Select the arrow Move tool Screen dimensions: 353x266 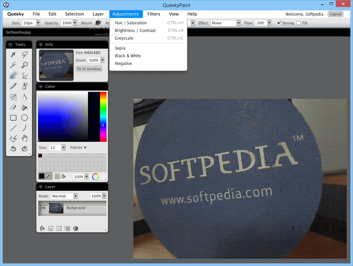(13, 54)
